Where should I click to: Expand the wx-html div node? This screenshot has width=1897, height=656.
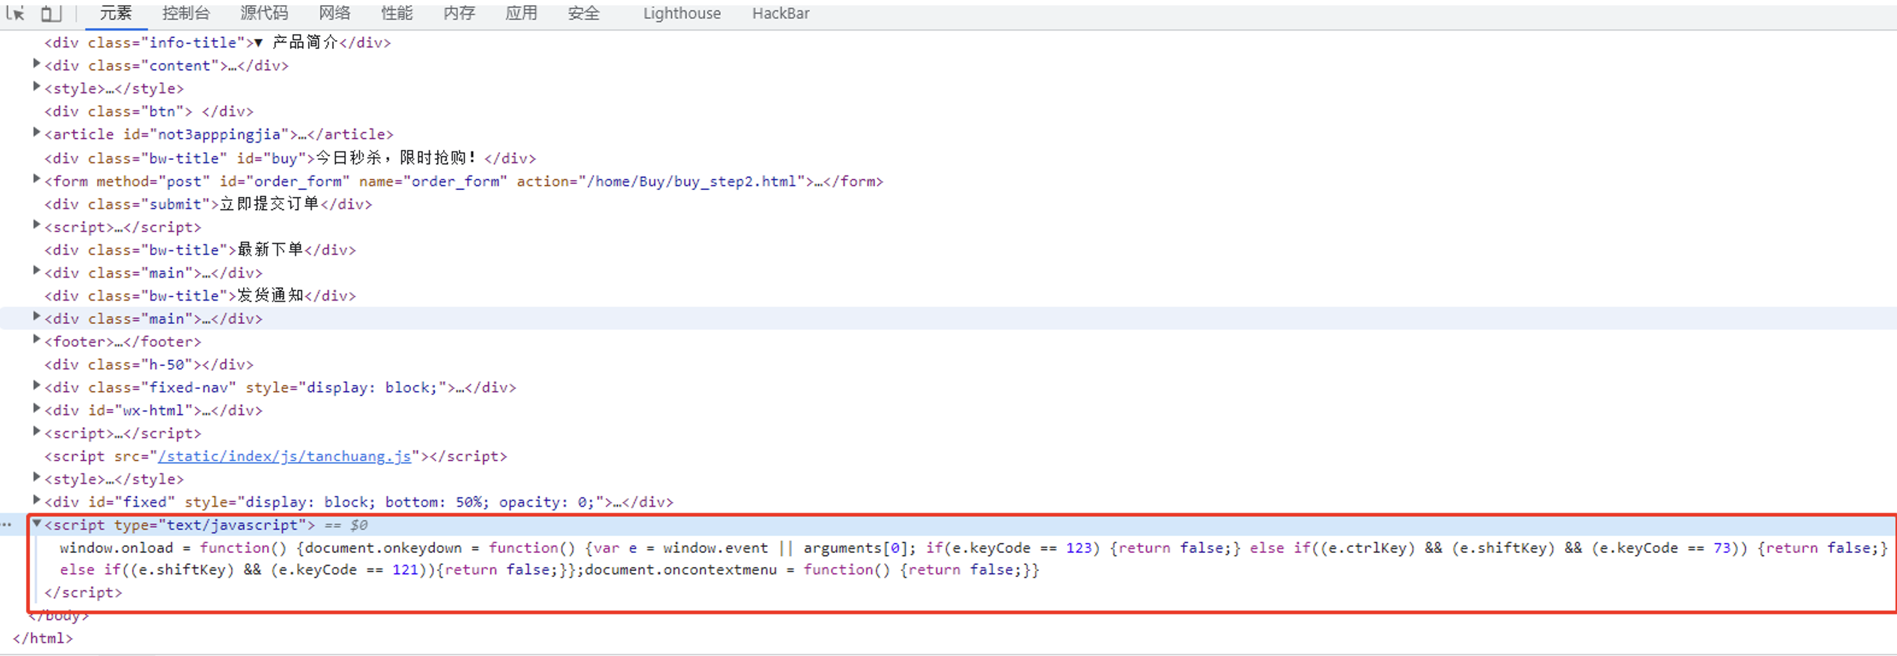click(x=36, y=408)
